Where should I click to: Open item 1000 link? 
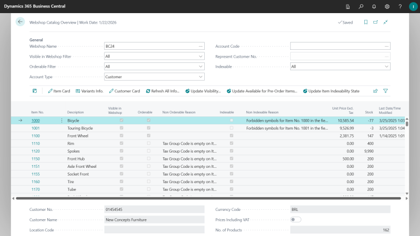(x=35, y=121)
